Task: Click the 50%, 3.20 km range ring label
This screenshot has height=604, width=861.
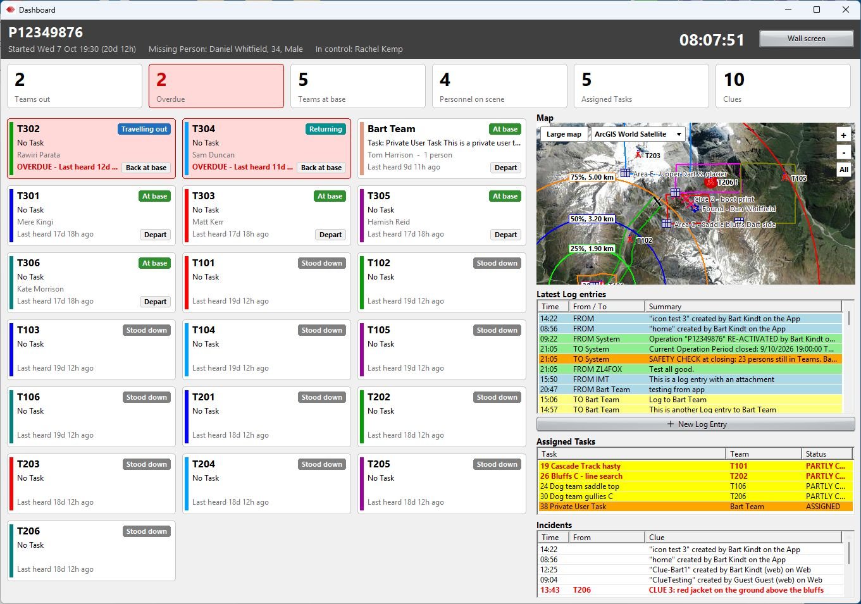Action: pyautogui.click(x=592, y=219)
